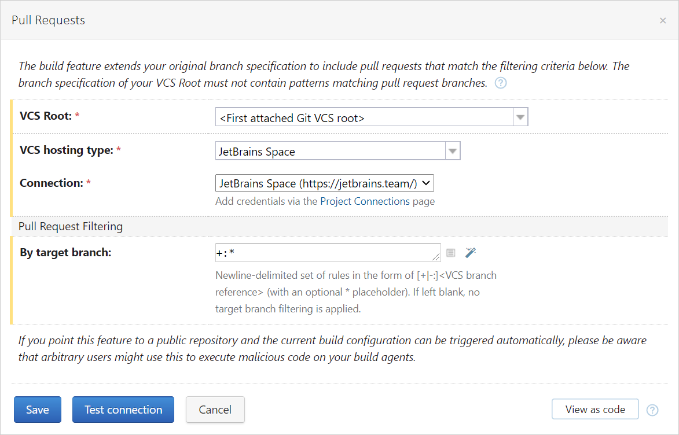Click the Test connection button
Viewport: 679px width, 435px height.
[x=123, y=410]
